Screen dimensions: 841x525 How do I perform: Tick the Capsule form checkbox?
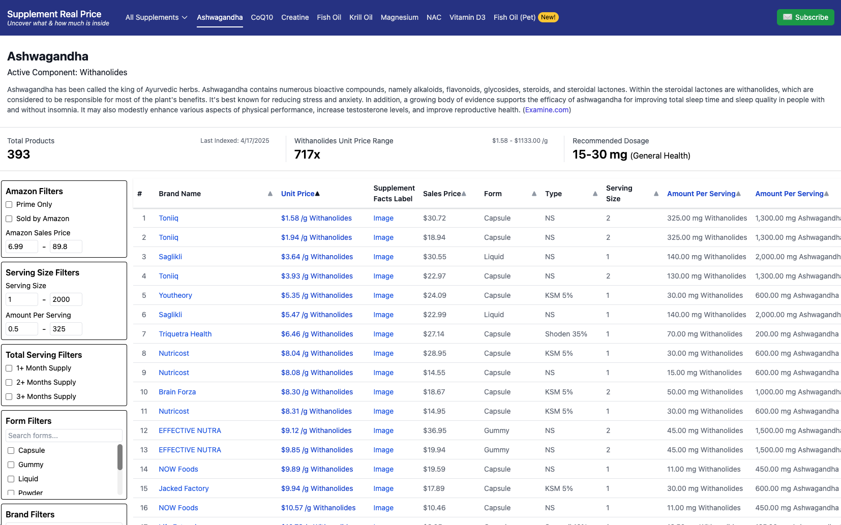(11, 450)
